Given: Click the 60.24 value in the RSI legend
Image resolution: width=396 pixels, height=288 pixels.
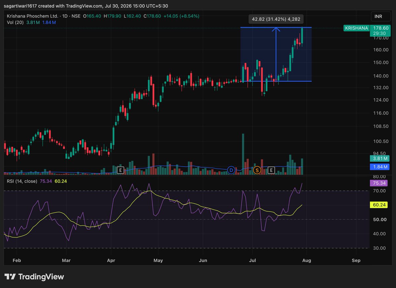Looking at the screenshot, I should point(61,181).
